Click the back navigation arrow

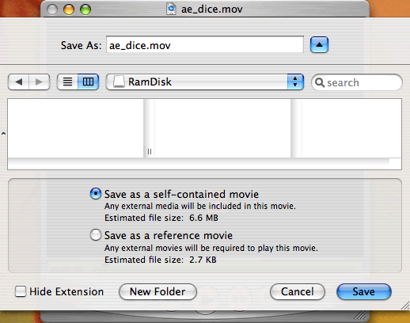point(18,82)
